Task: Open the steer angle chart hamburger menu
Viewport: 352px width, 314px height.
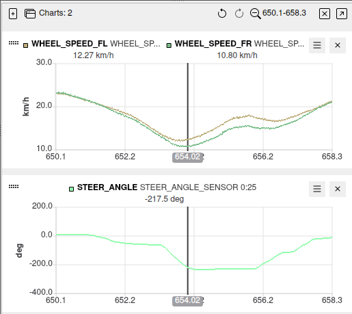Action: pos(317,189)
